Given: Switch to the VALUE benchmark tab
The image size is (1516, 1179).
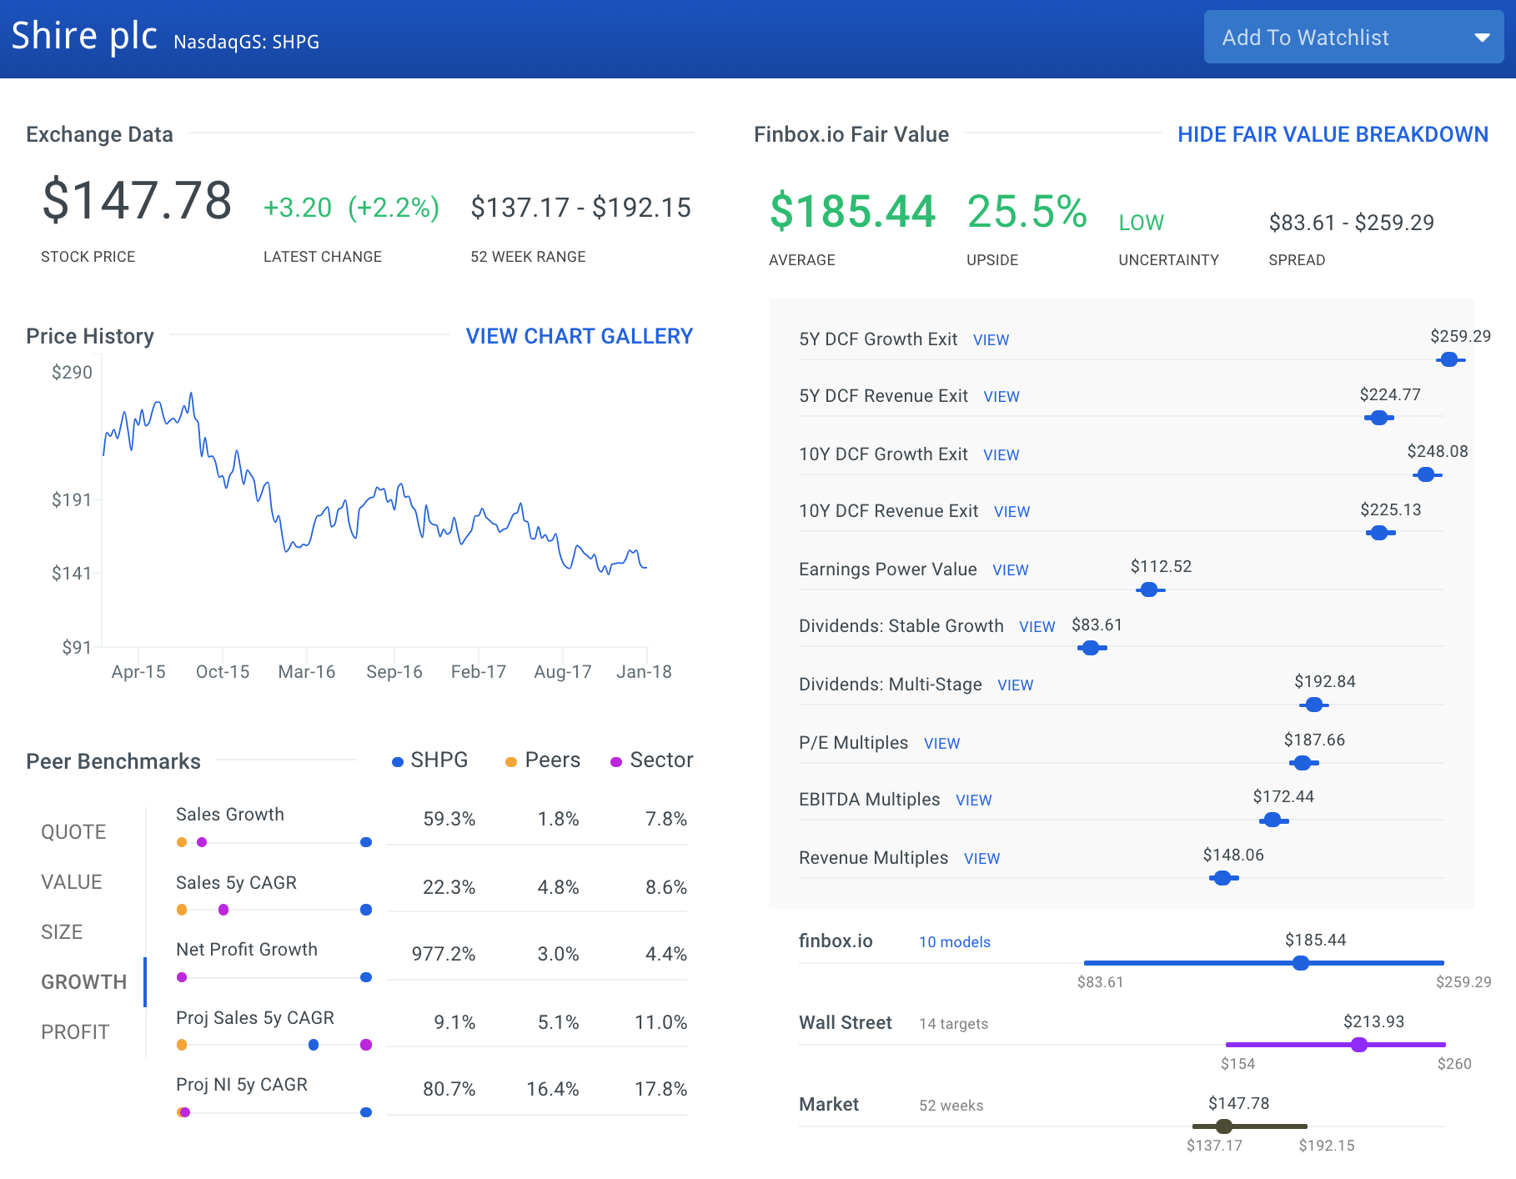Looking at the screenshot, I should 72,882.
